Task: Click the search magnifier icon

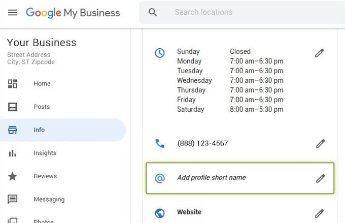Action: pos(153,12)
